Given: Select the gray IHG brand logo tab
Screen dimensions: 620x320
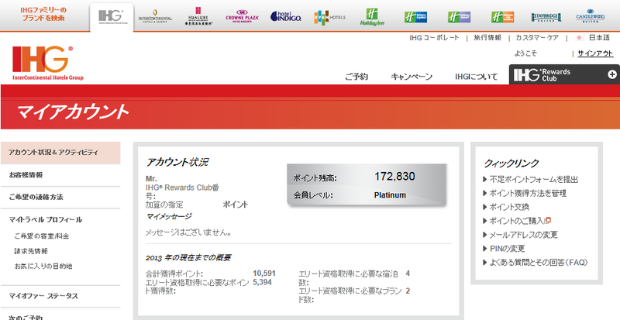Looking at the screenshot, I should tap(112, 17).
